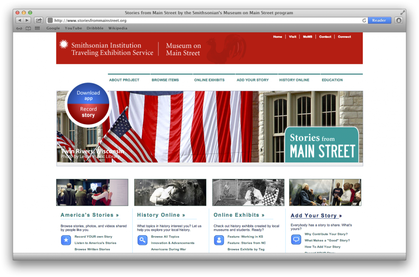Click the Smithsonian sunburst logo
The width and height of the screenshot is (419, 277).
point(63,44)
